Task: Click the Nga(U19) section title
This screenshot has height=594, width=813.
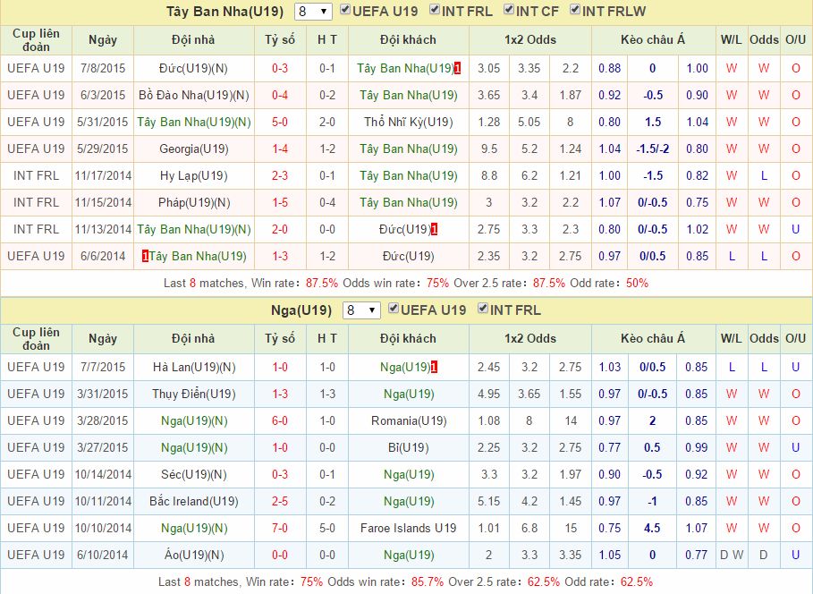Action: pos(301,310)
